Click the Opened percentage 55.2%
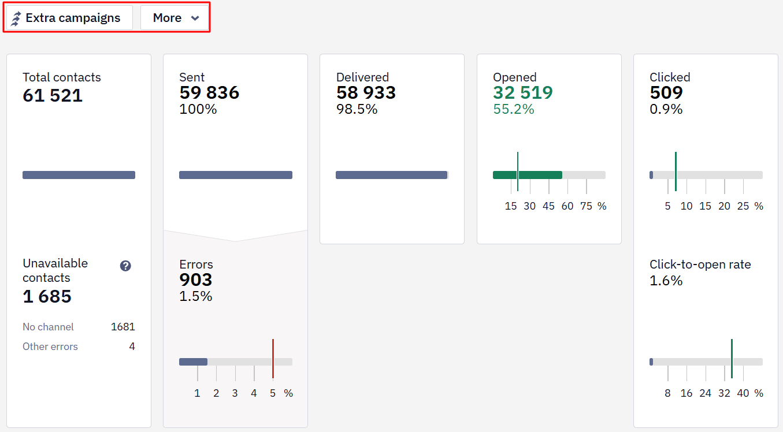 tap(514, 109)
